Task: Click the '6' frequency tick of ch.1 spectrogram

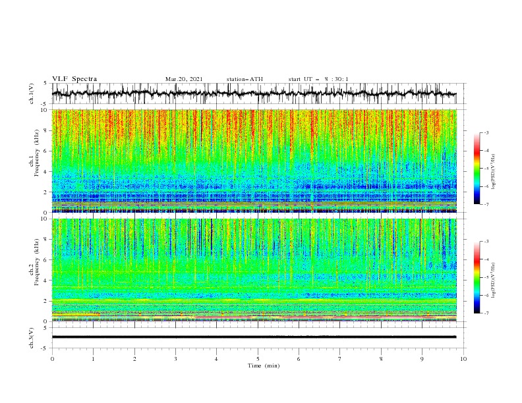Action: click(47, 151)
